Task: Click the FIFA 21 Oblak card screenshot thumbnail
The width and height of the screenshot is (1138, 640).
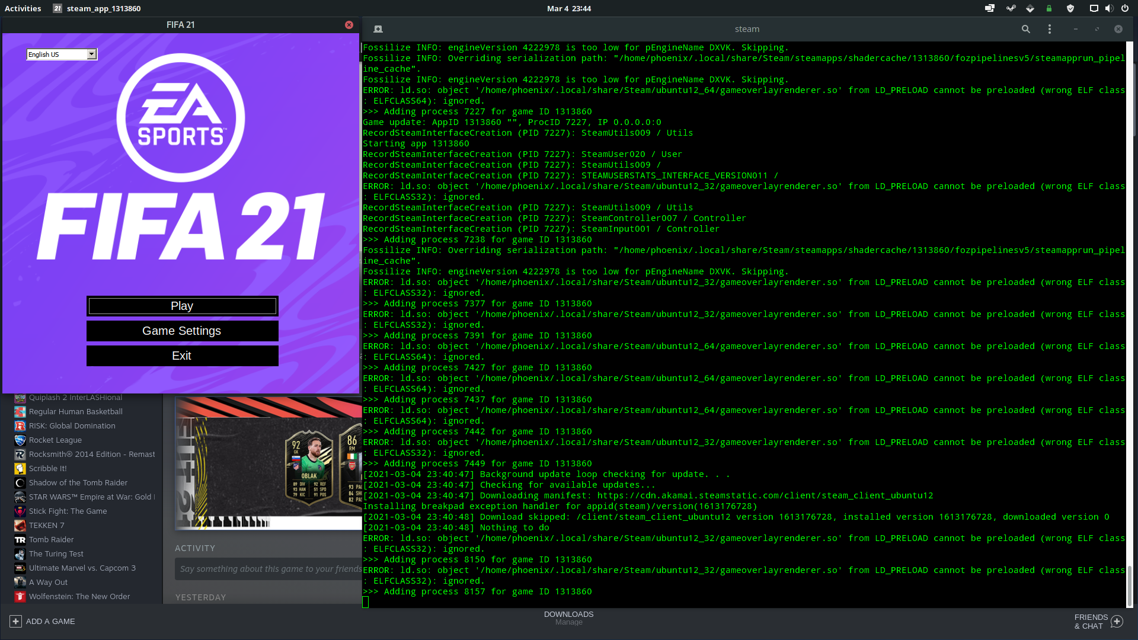Action: coord(268,463)
